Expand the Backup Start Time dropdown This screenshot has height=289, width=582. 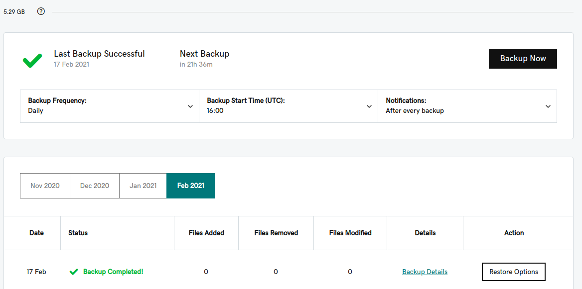click(289, 106)
